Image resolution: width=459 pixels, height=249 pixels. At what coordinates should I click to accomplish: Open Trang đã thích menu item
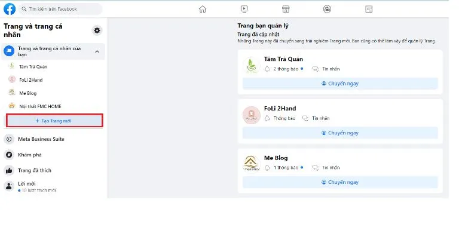tap(35, 170)
